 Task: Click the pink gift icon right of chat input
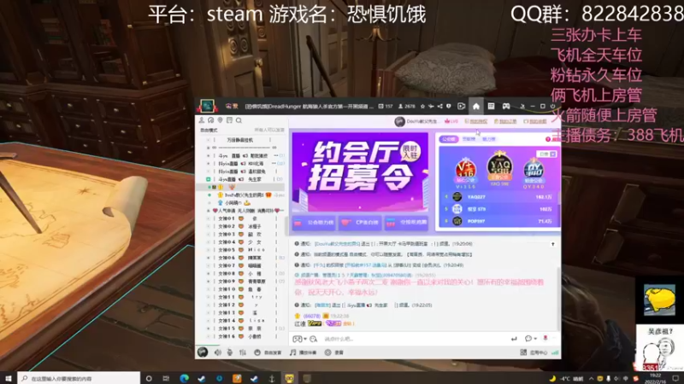[545, 338]
